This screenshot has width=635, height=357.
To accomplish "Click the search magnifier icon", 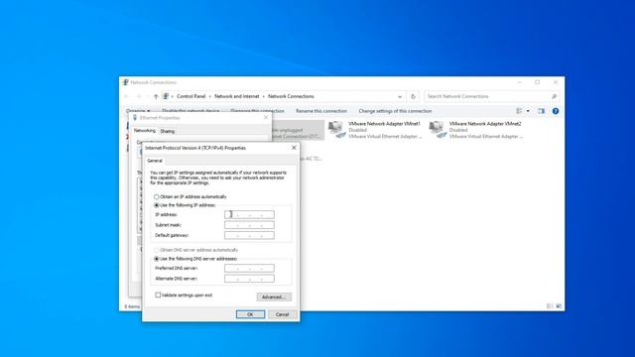I will pyautogui.click(x=554, y=96).
